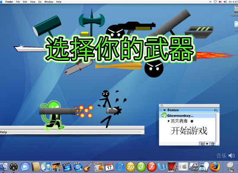Open the File menu

(18, 2)
